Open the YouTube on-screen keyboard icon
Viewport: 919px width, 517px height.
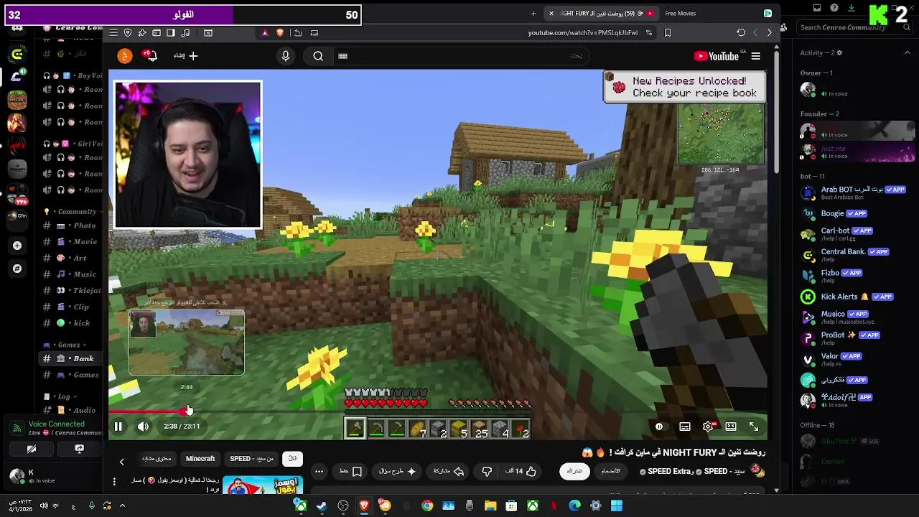342,56
